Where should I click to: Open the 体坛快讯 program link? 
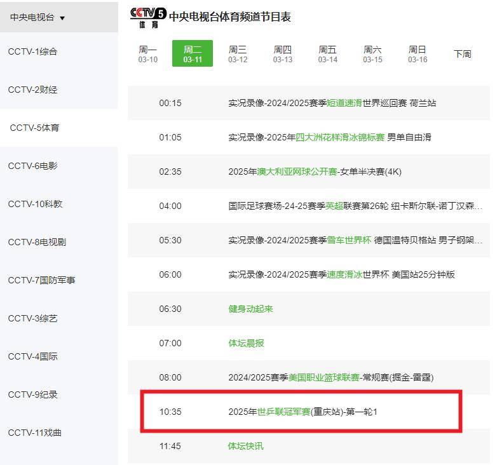point(246,446)
